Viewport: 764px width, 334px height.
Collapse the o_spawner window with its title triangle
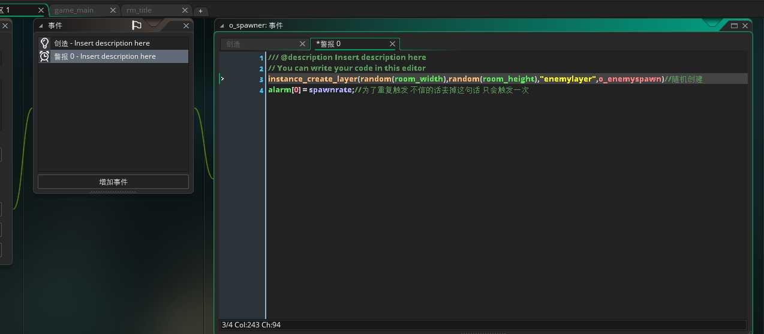(222, 26)
